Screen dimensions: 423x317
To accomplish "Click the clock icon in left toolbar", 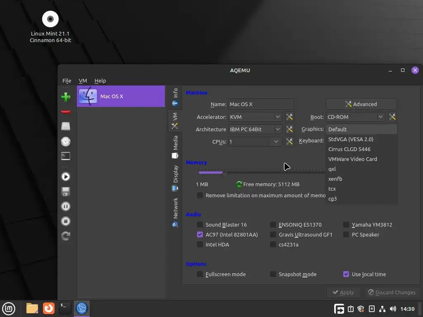I will point(66,142).
